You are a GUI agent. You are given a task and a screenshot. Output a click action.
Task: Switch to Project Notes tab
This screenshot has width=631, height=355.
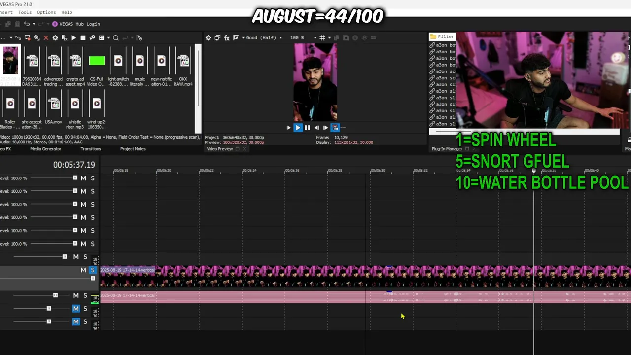coord(133,149)
